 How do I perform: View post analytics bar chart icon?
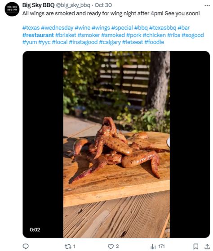(153, 247)
